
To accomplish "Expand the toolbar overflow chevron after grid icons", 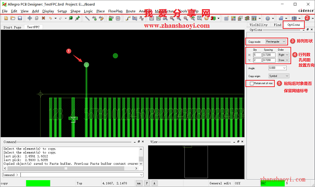I will [259, 18].
